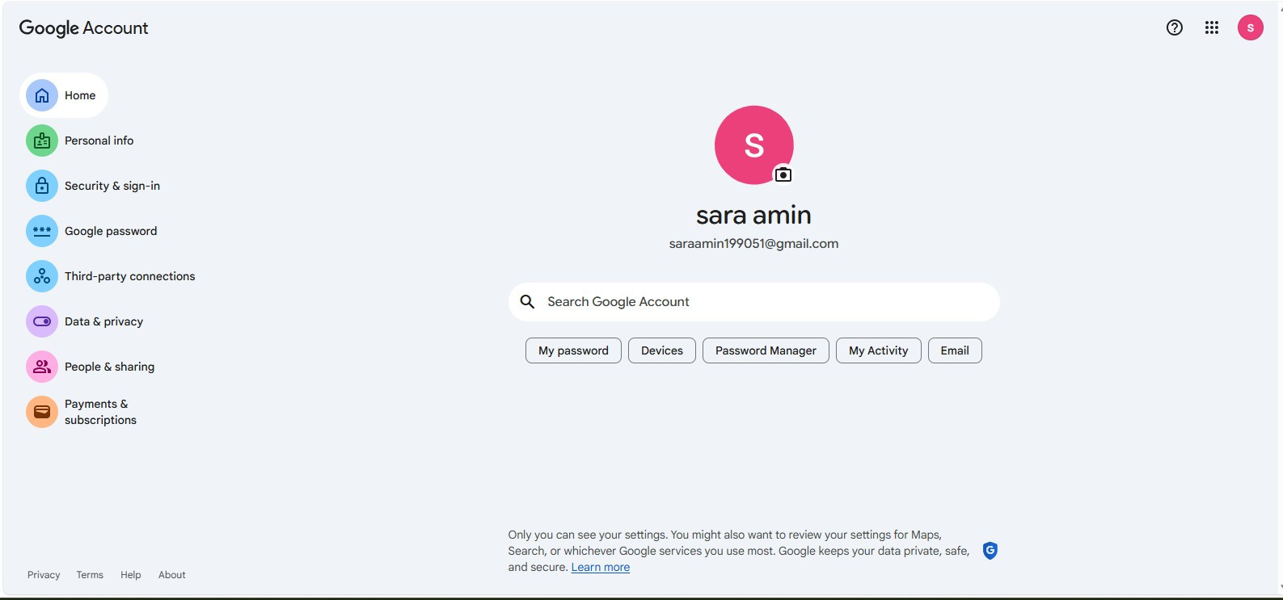
Task: Click the camera icon on profile picture
Action: point(783,174)
